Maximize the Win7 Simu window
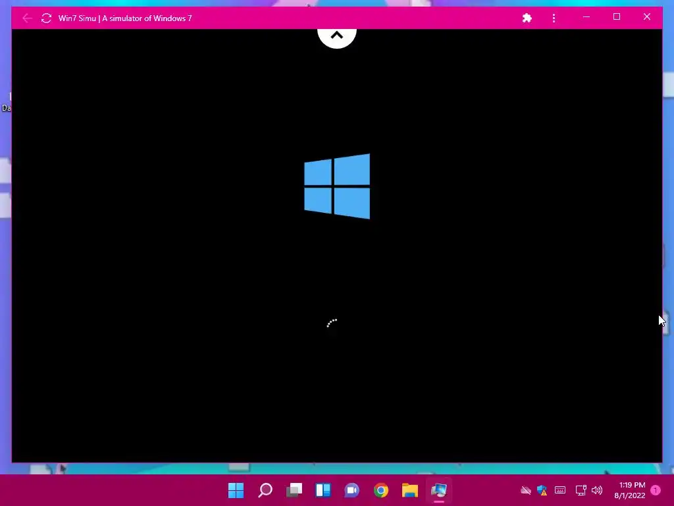674x506 pixels. 617,16
